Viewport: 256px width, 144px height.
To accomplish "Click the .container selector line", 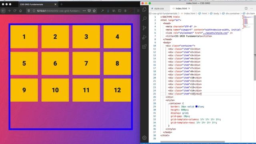I will (x=176, y=103).
